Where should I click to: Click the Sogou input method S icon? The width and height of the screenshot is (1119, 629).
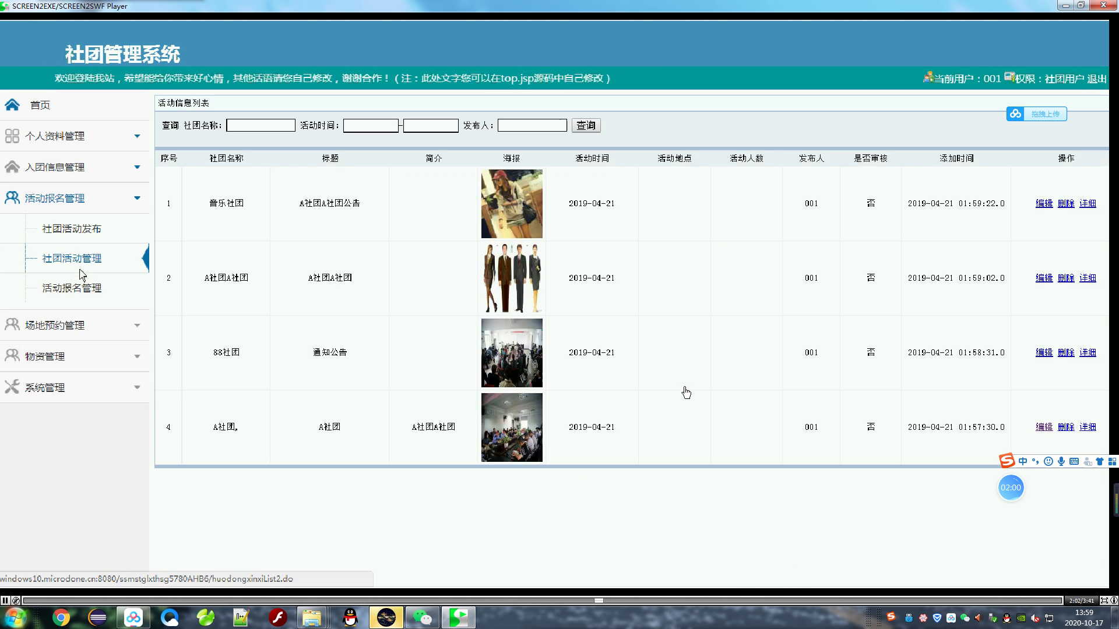tap(1007, 461)
